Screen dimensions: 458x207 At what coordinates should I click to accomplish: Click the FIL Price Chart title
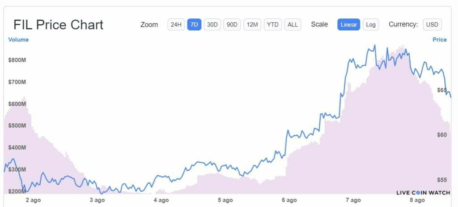coord(58,25)
